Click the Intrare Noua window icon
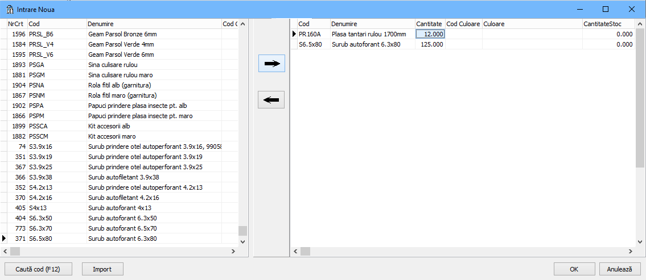The width and height of the screenshot is (646, 280). point(10,9)
